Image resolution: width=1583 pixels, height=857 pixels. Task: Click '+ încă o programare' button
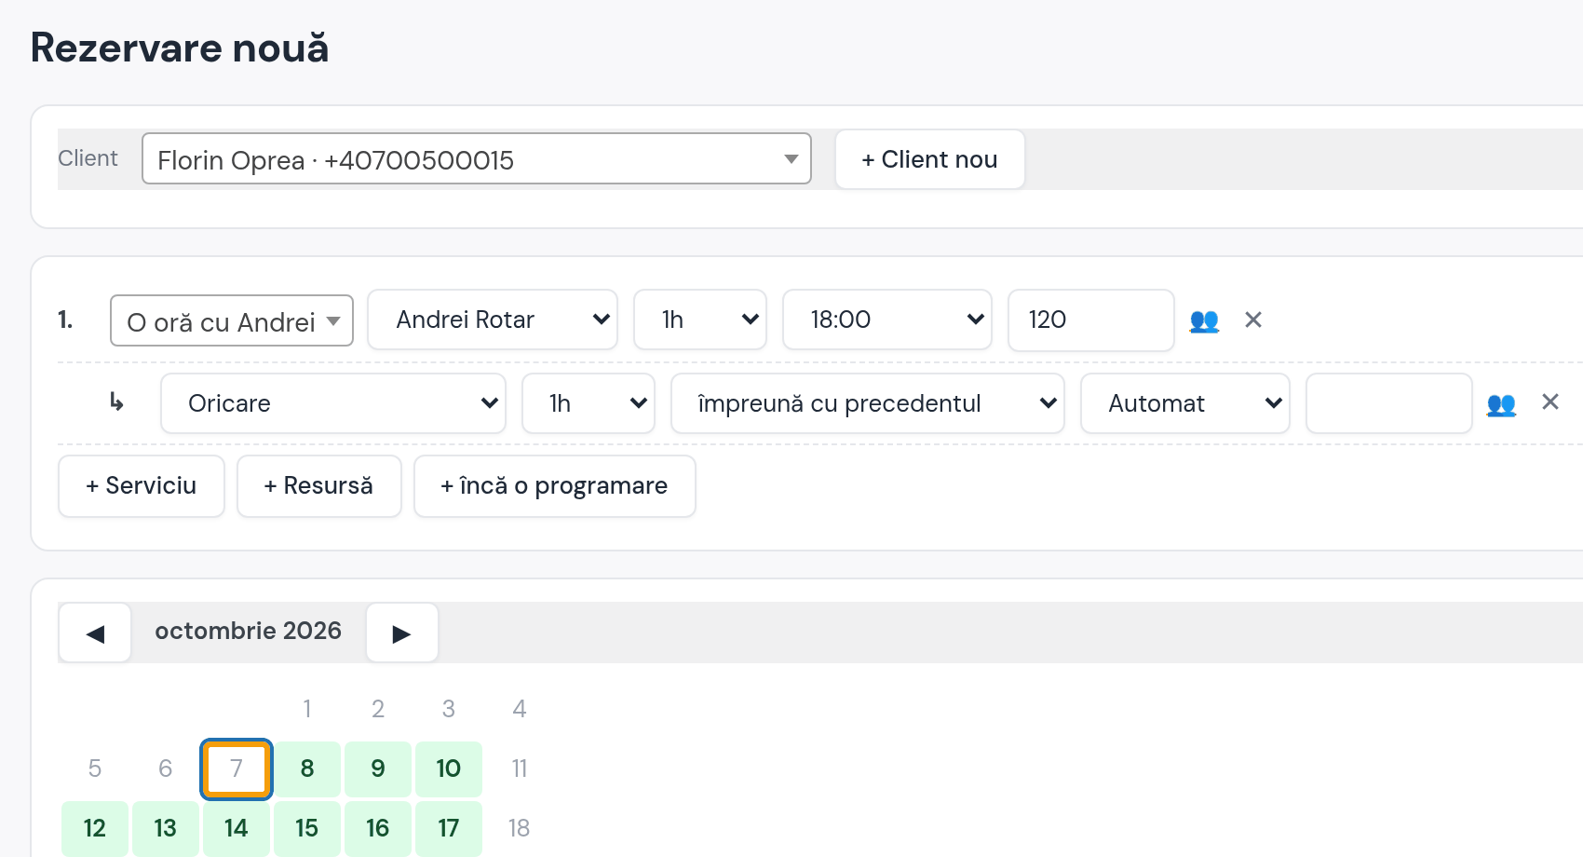[x=555, y=485]
